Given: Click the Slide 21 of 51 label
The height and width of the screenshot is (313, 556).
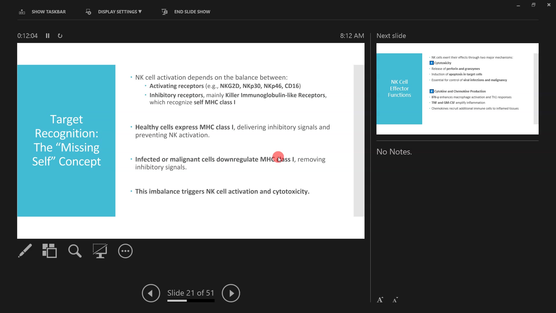Looking at the screenshot, I should point(191,293).
